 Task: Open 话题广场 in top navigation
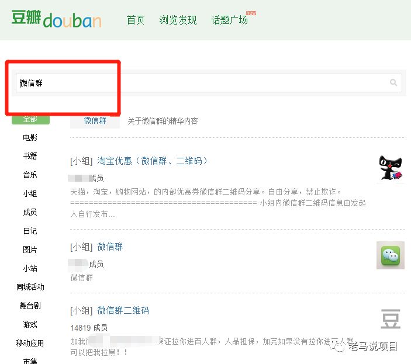(x=229, y=20)
